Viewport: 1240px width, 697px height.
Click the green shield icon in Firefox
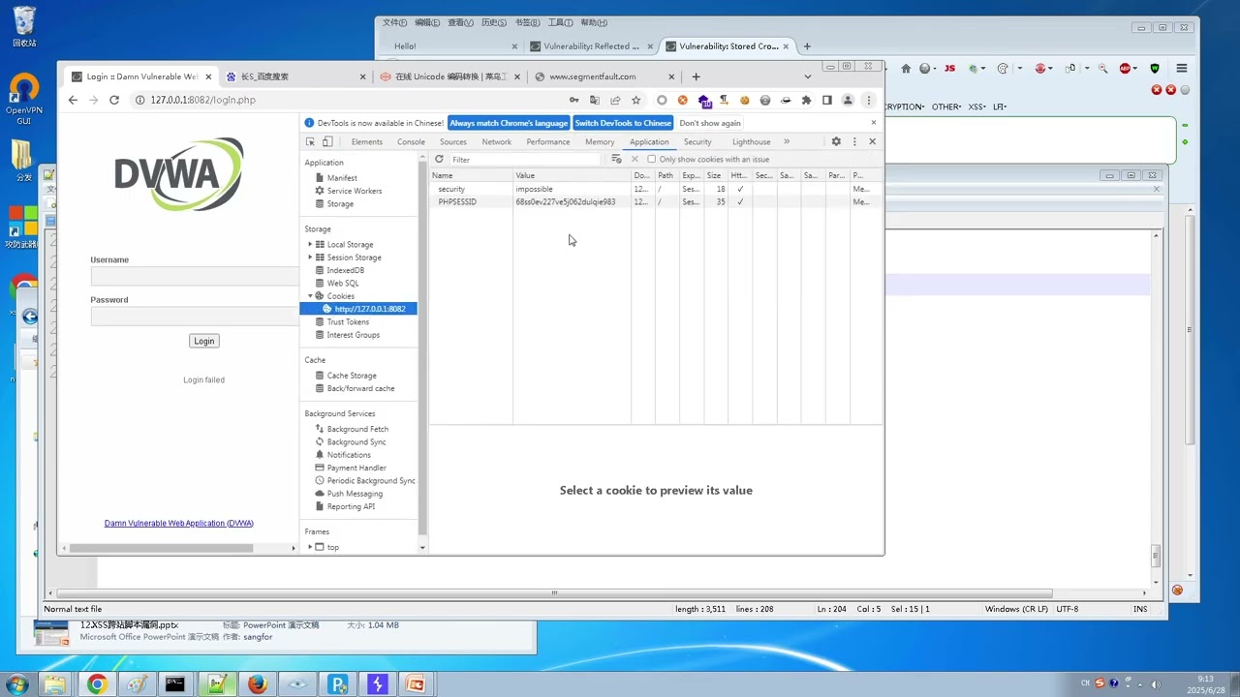pos(1155,69)
